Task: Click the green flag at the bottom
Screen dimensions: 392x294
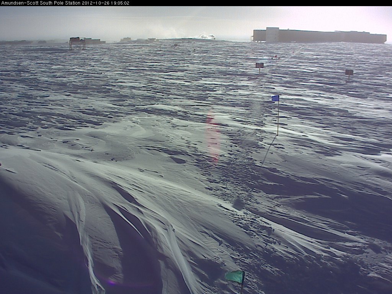Action: point(234,276)
